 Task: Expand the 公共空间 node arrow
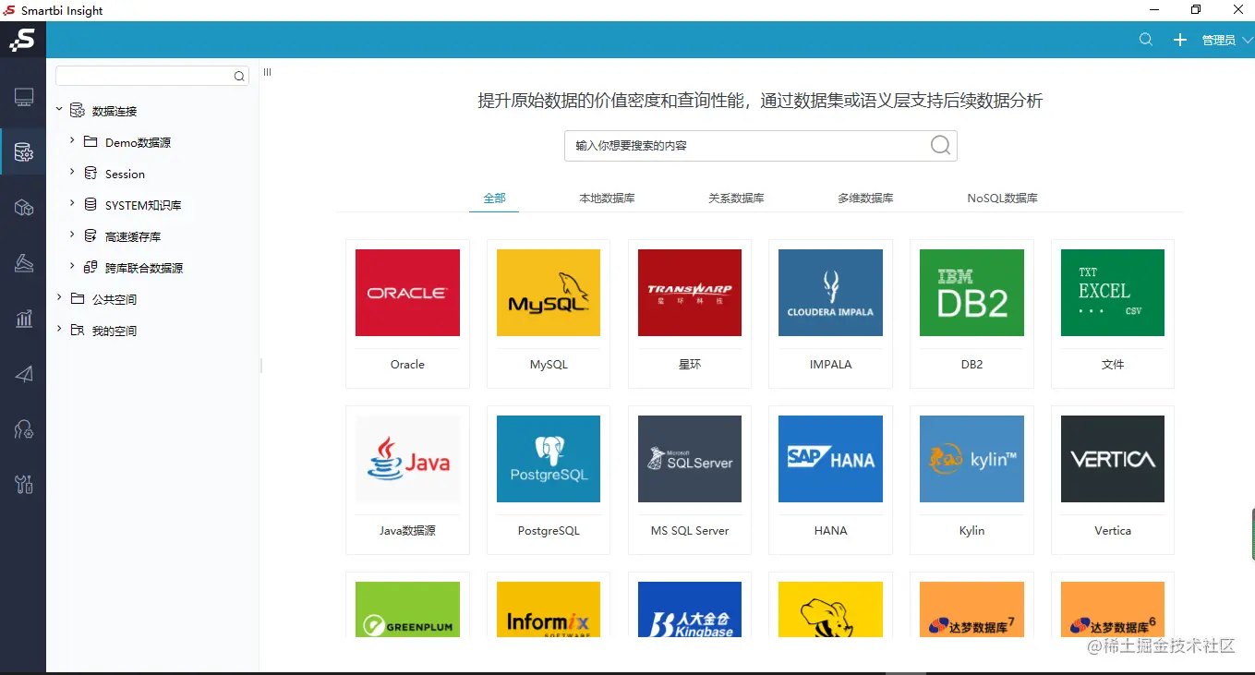pyautogui.click(x=59, y=297)
